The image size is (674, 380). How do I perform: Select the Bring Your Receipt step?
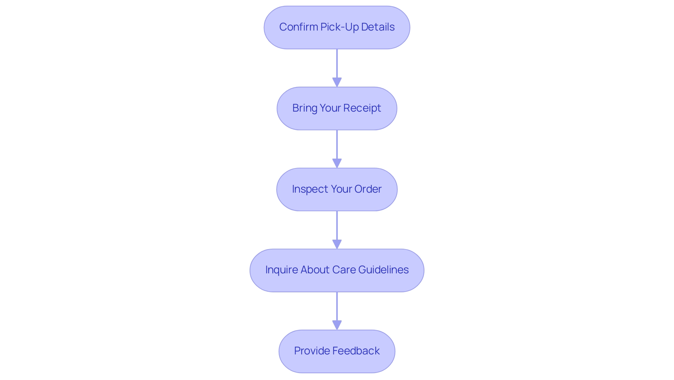point(337,108)
